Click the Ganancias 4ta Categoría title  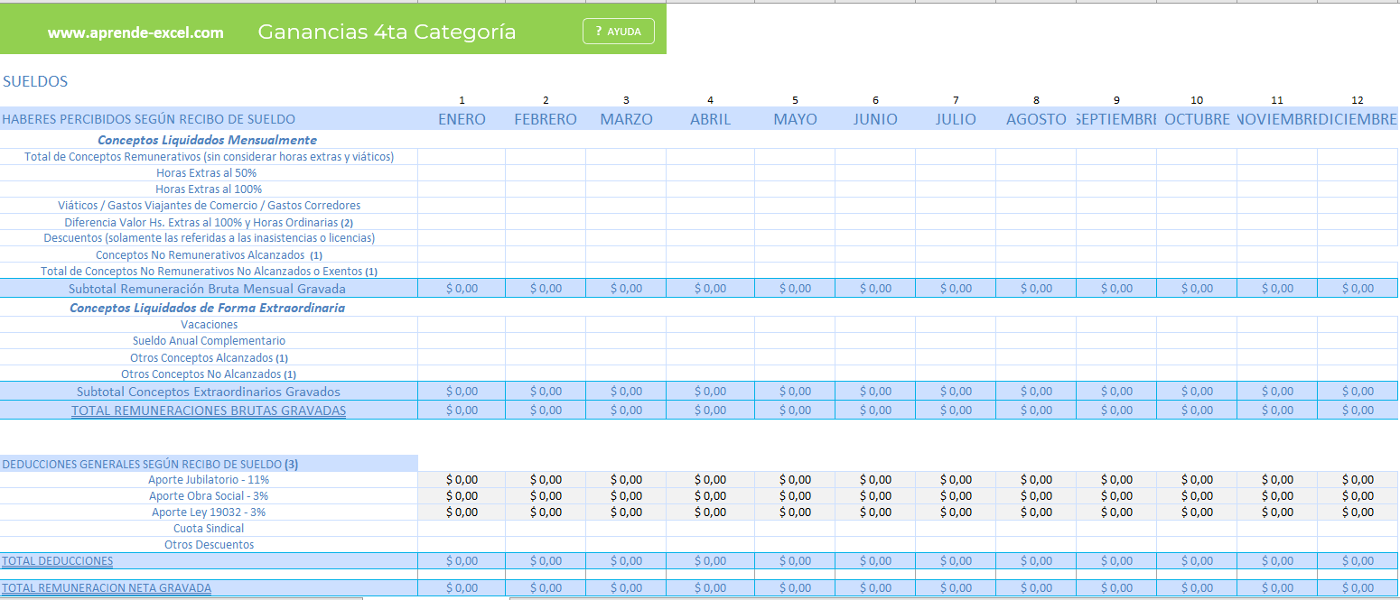(387, 32)
